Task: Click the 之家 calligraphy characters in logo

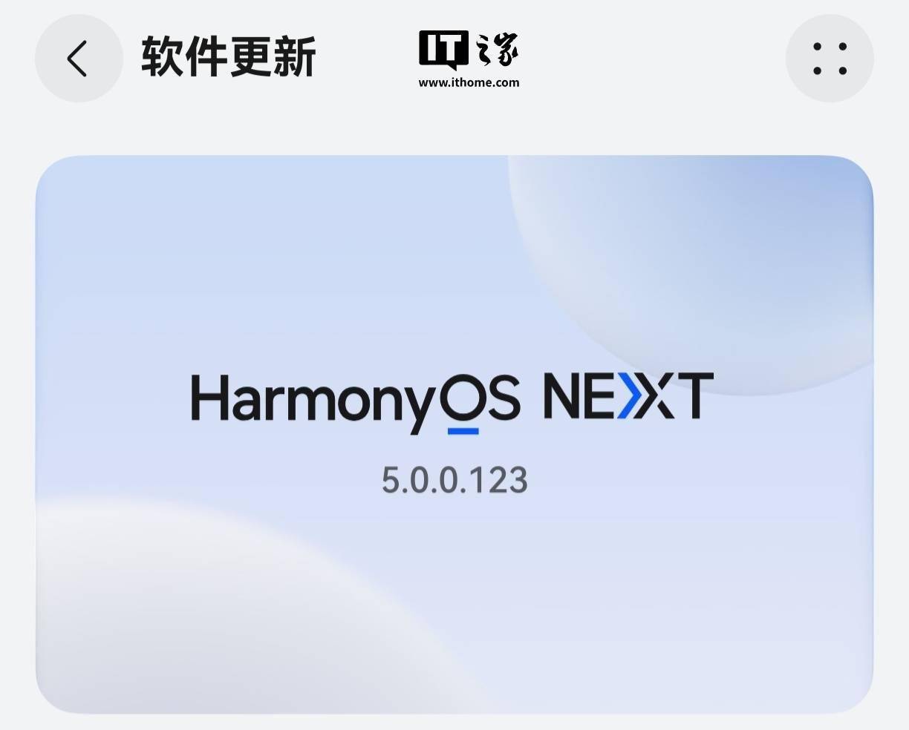Action: [x=497, y=50]
